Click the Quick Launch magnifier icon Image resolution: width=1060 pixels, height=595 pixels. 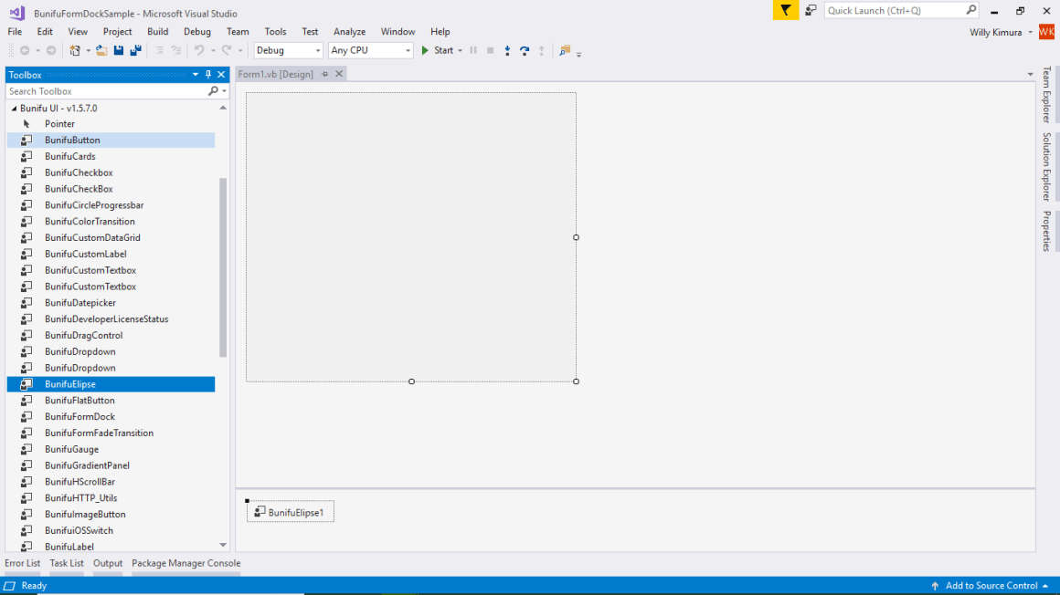tap(970, 10)
